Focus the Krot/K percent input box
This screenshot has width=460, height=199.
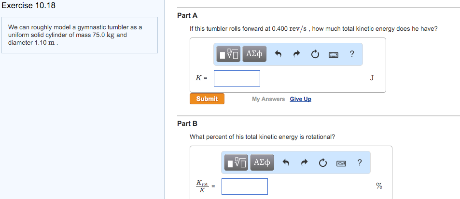pyautogui.click(x=245, y=186)
